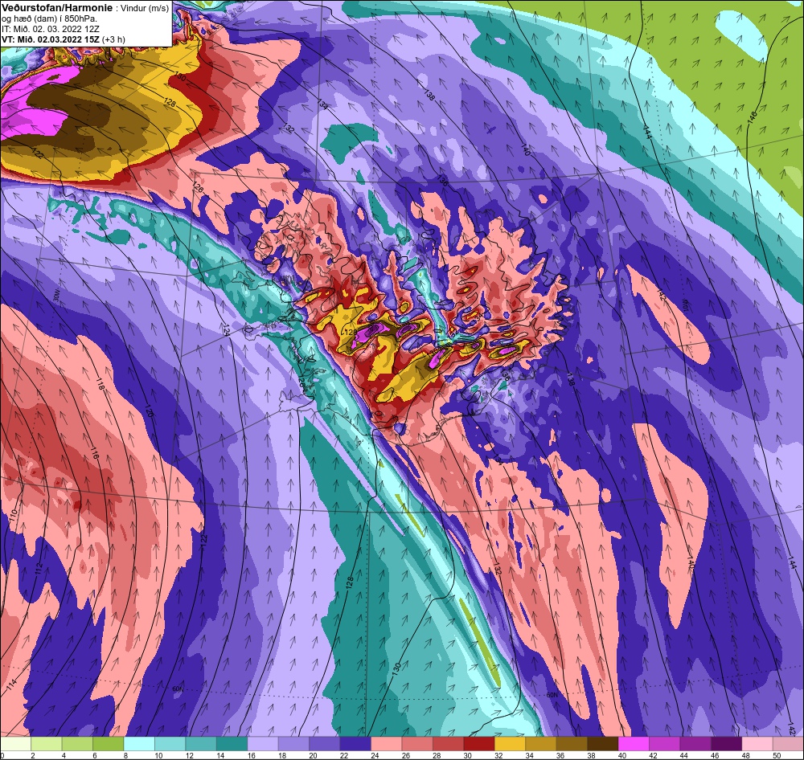
Task: Select the 8–10 m/s pale cyan legend swatch
Action: (x=139, y=744)
